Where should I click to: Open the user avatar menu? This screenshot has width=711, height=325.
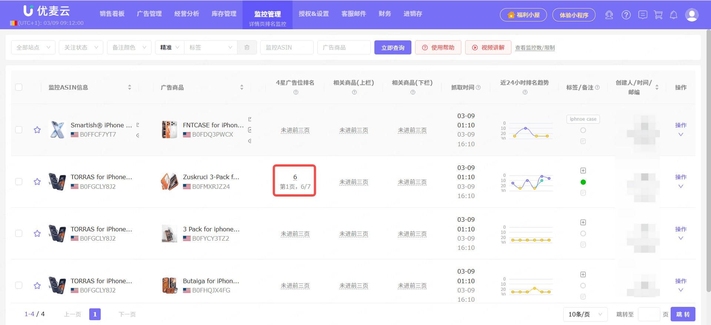point(692,15)
